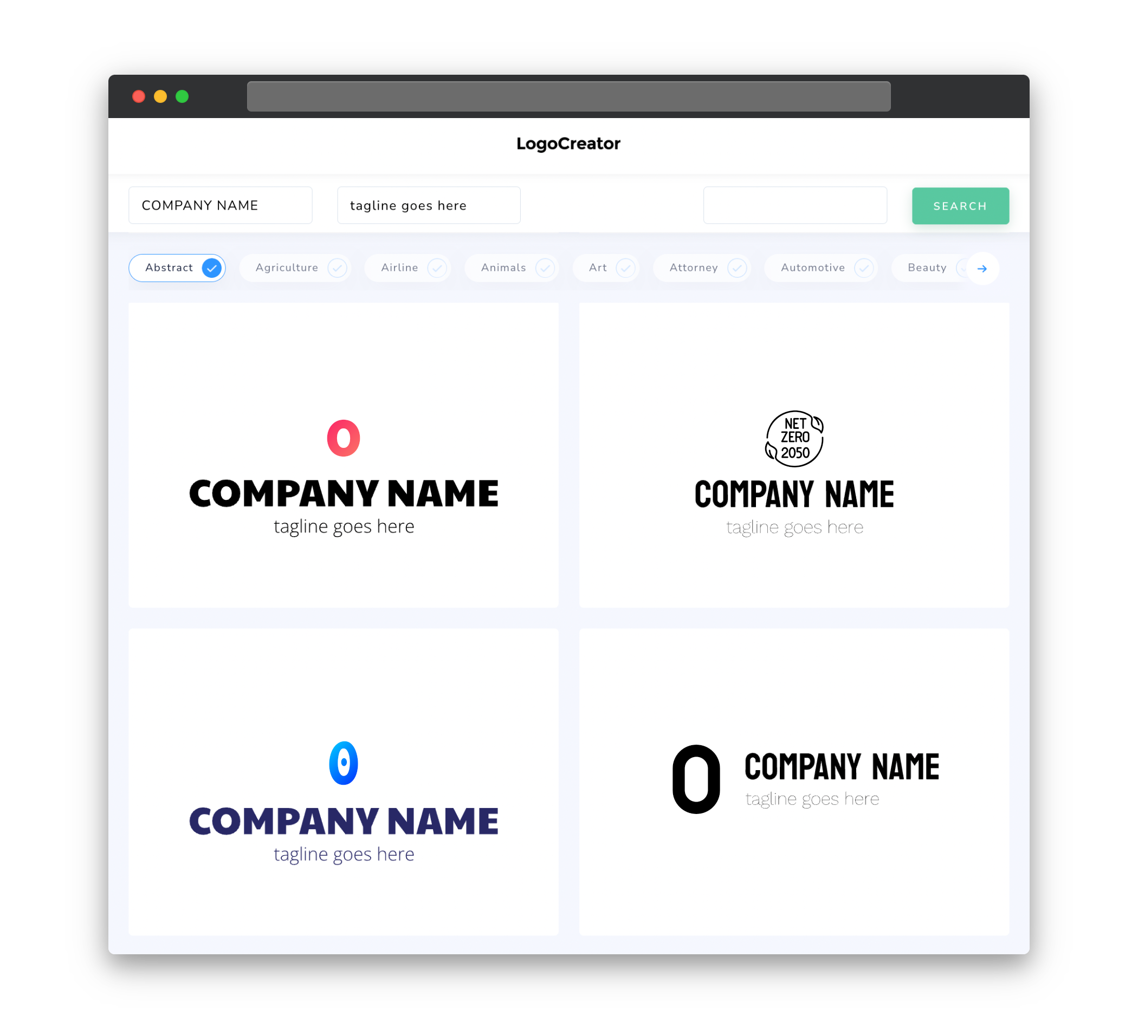Click the Abstract category filter icon
Image resolution: width=1138 pixels, height=1029 pixels.
(x=212, y=268)
